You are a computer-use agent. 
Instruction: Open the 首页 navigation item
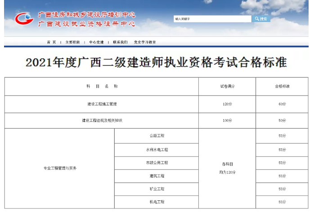coord(51,42)
